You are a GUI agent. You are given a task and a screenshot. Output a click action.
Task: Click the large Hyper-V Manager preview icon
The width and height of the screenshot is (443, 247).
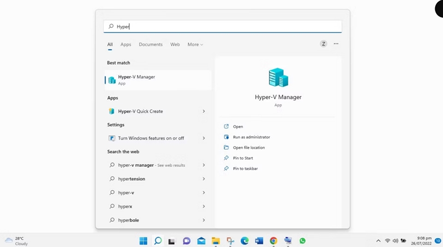click(278, 77)
